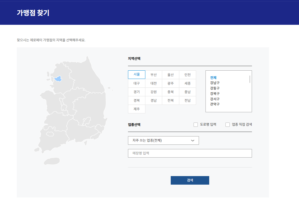Image resolution: width=299 pixels, height=204 pixels.
Task: Enable the 도로명 입력 checkbox
Action: 196,125
